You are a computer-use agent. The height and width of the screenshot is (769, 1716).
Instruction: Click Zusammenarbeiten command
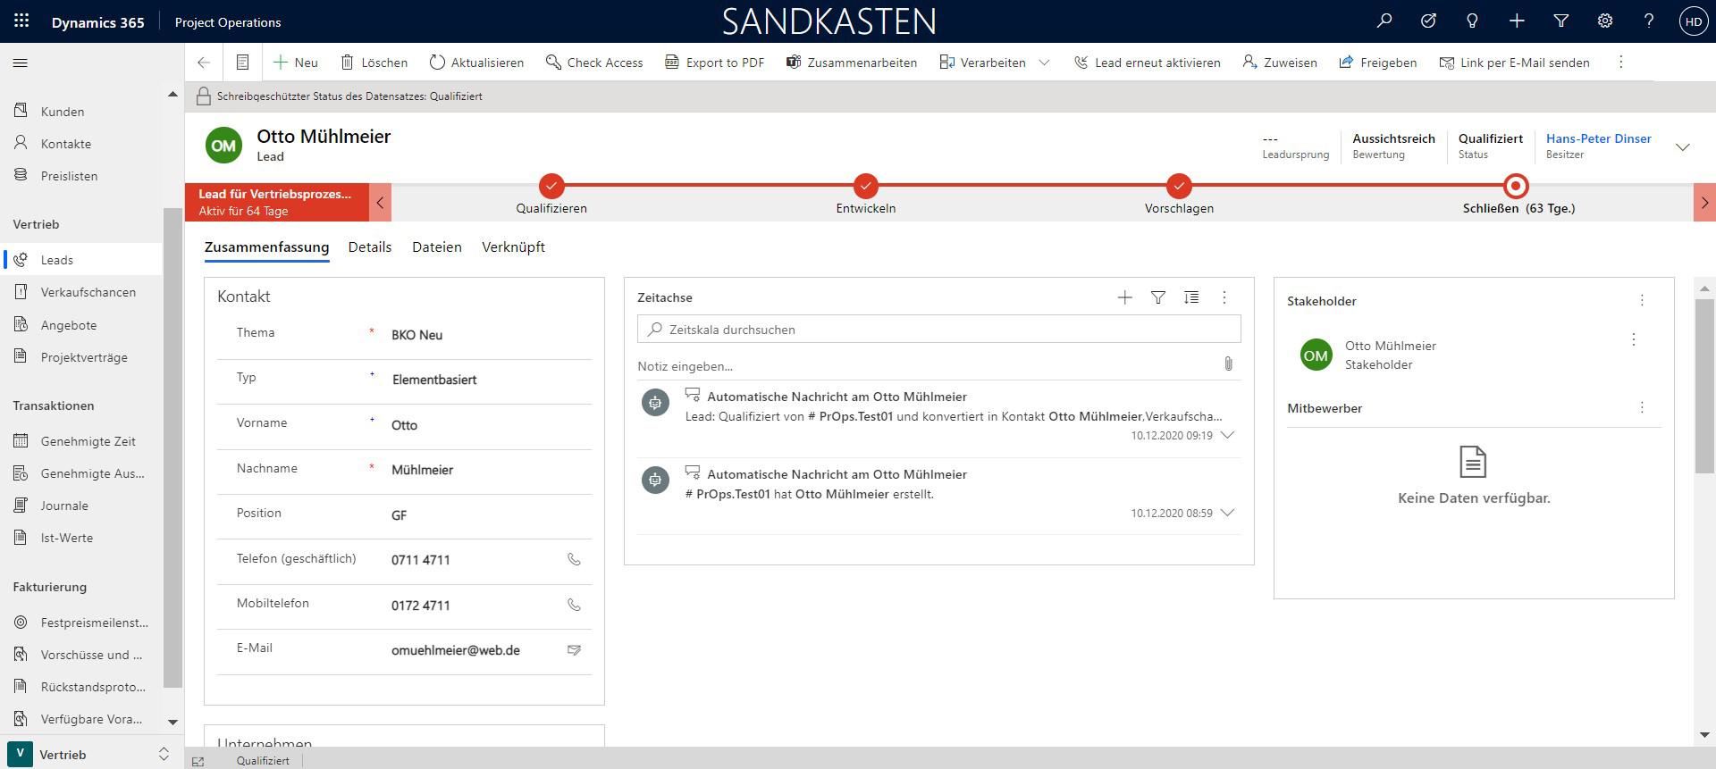coord(851,63)
